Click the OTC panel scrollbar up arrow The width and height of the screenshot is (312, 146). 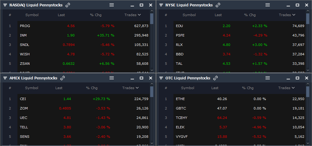coord(308,84)
